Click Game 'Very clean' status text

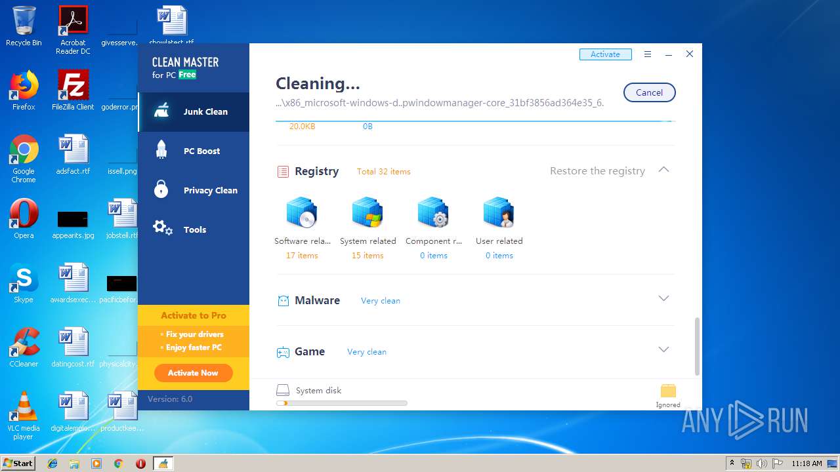(x=367, y=352)
